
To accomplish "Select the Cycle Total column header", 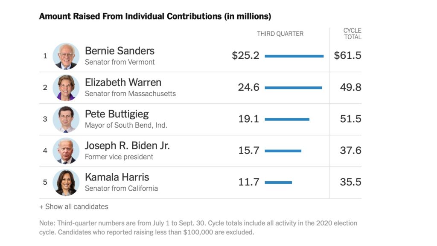I will 352,34.
